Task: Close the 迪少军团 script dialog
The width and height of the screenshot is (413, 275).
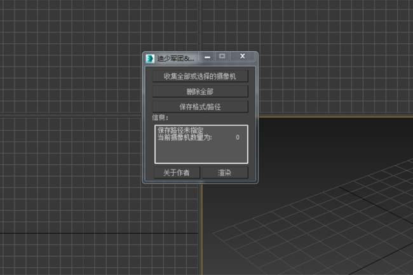Action: pos(242,57)
